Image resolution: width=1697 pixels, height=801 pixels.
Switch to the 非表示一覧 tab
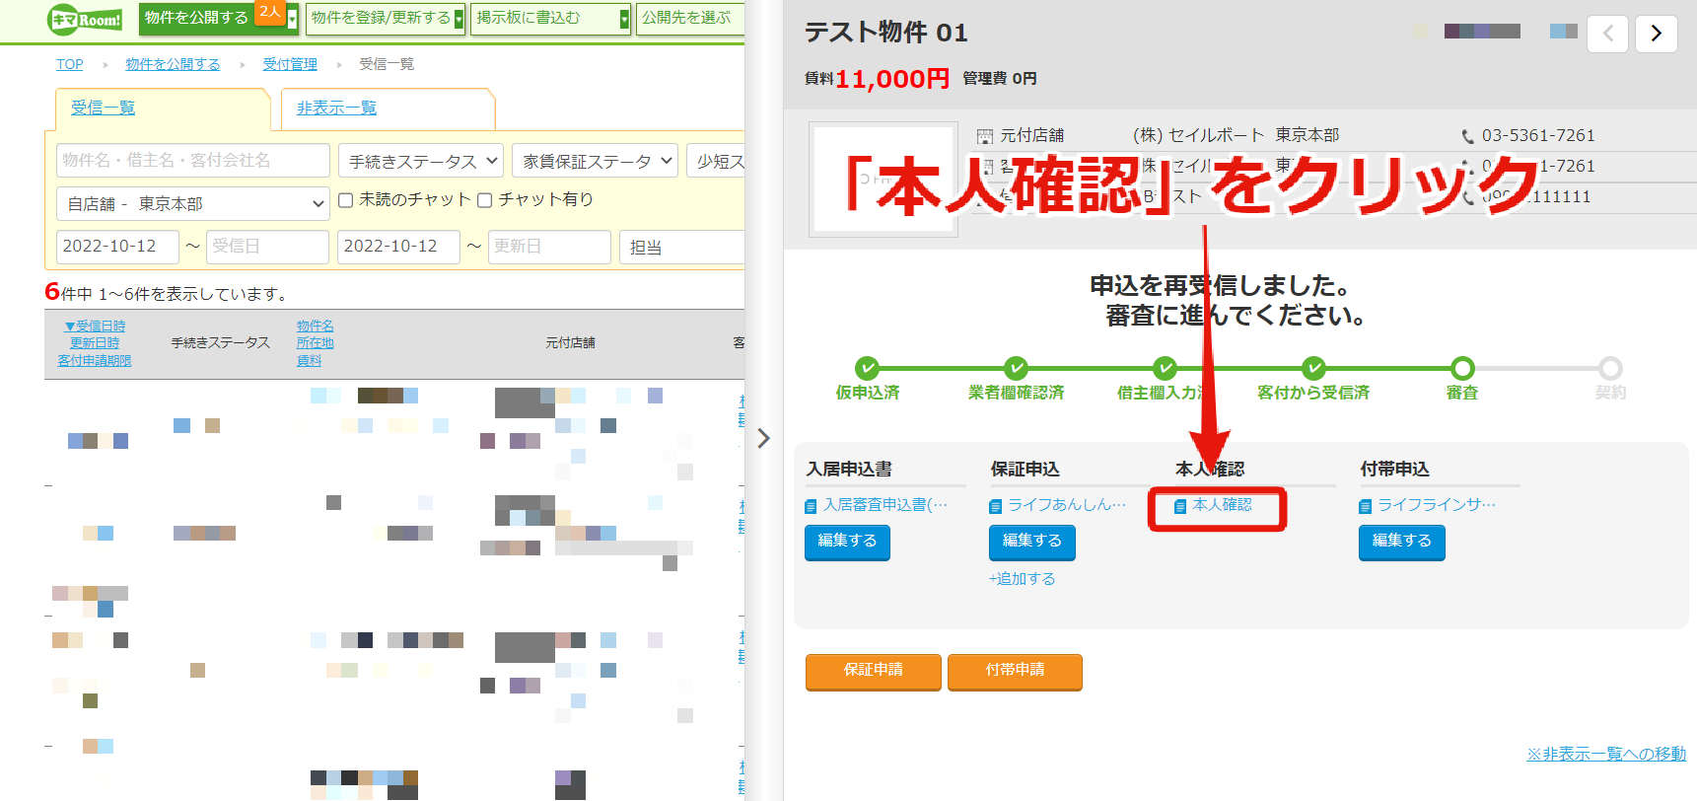point(336,109)
